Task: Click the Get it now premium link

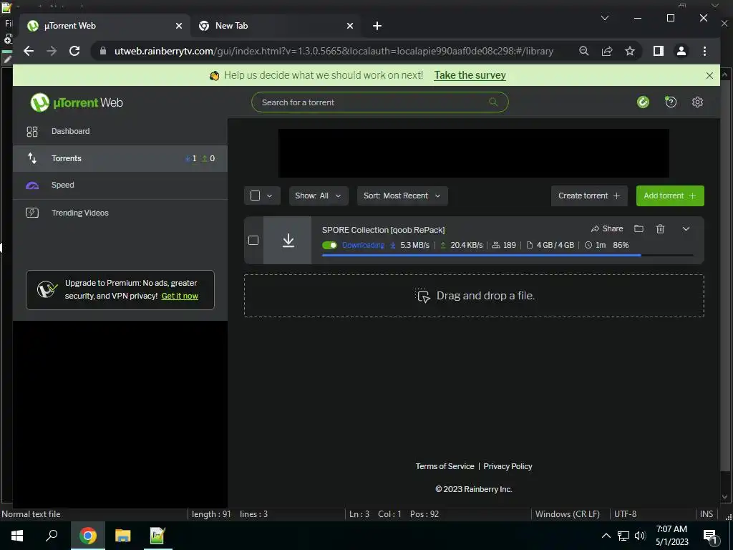Action: click(180, 296)
